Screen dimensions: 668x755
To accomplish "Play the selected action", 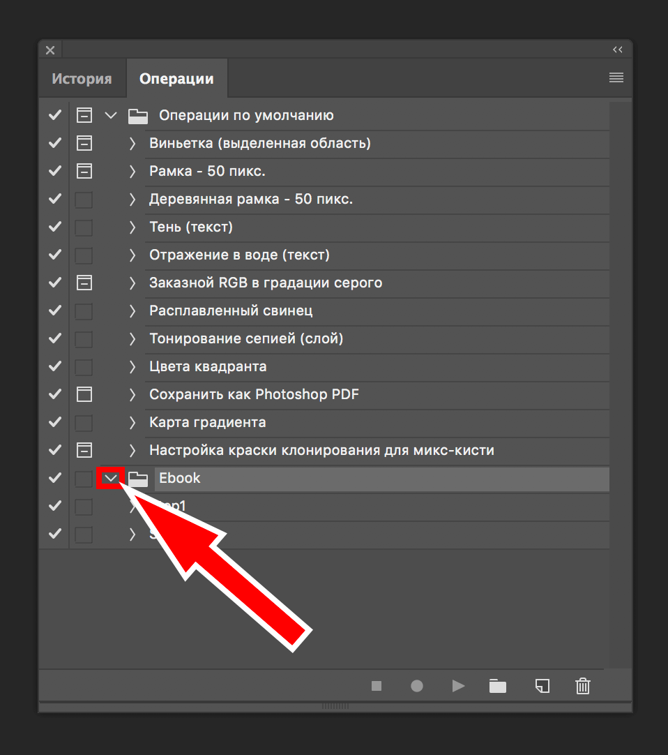I will [x=458, y=686].
